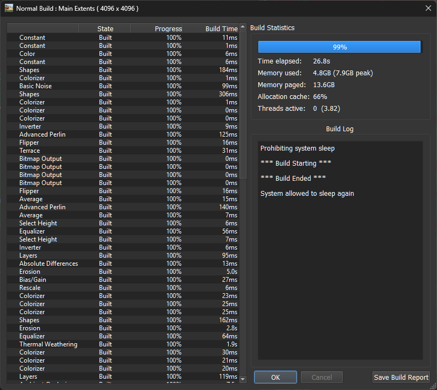Viewport: 437px width, 390px height.
Task: Click the 'Build Ended' log line
Action: [x=293, y=178]
